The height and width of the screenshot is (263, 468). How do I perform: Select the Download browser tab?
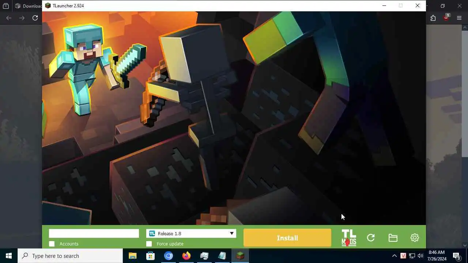28,6
